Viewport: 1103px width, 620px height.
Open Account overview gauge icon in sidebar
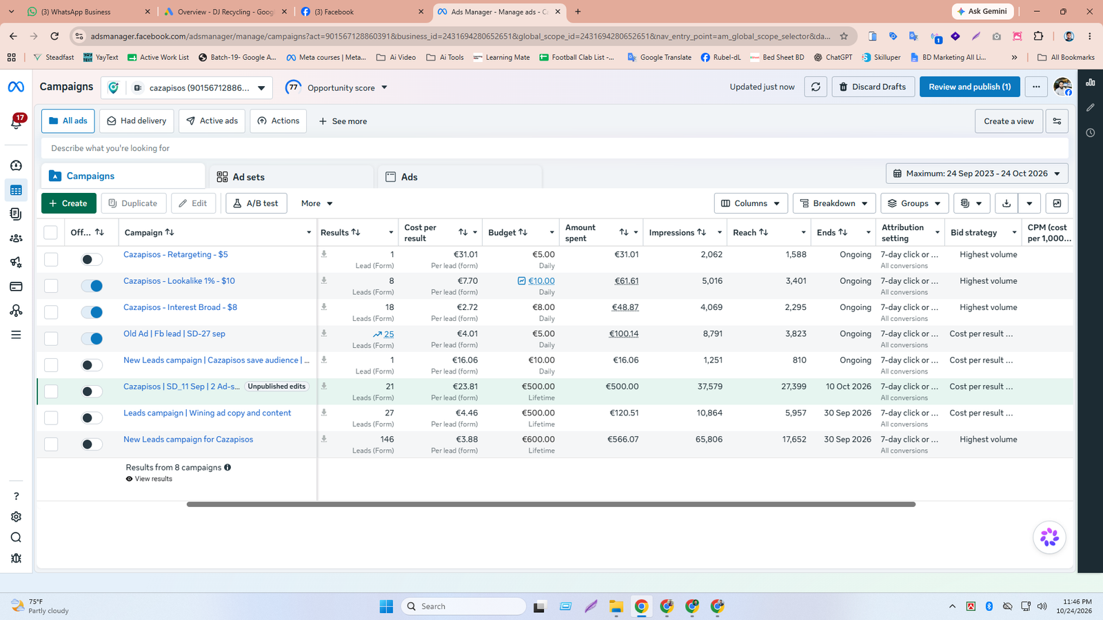click(16, 165)
